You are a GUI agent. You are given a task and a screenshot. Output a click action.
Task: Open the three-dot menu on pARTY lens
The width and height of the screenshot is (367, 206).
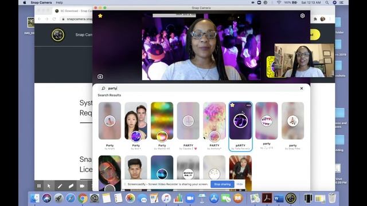click(x=248, y=105)
